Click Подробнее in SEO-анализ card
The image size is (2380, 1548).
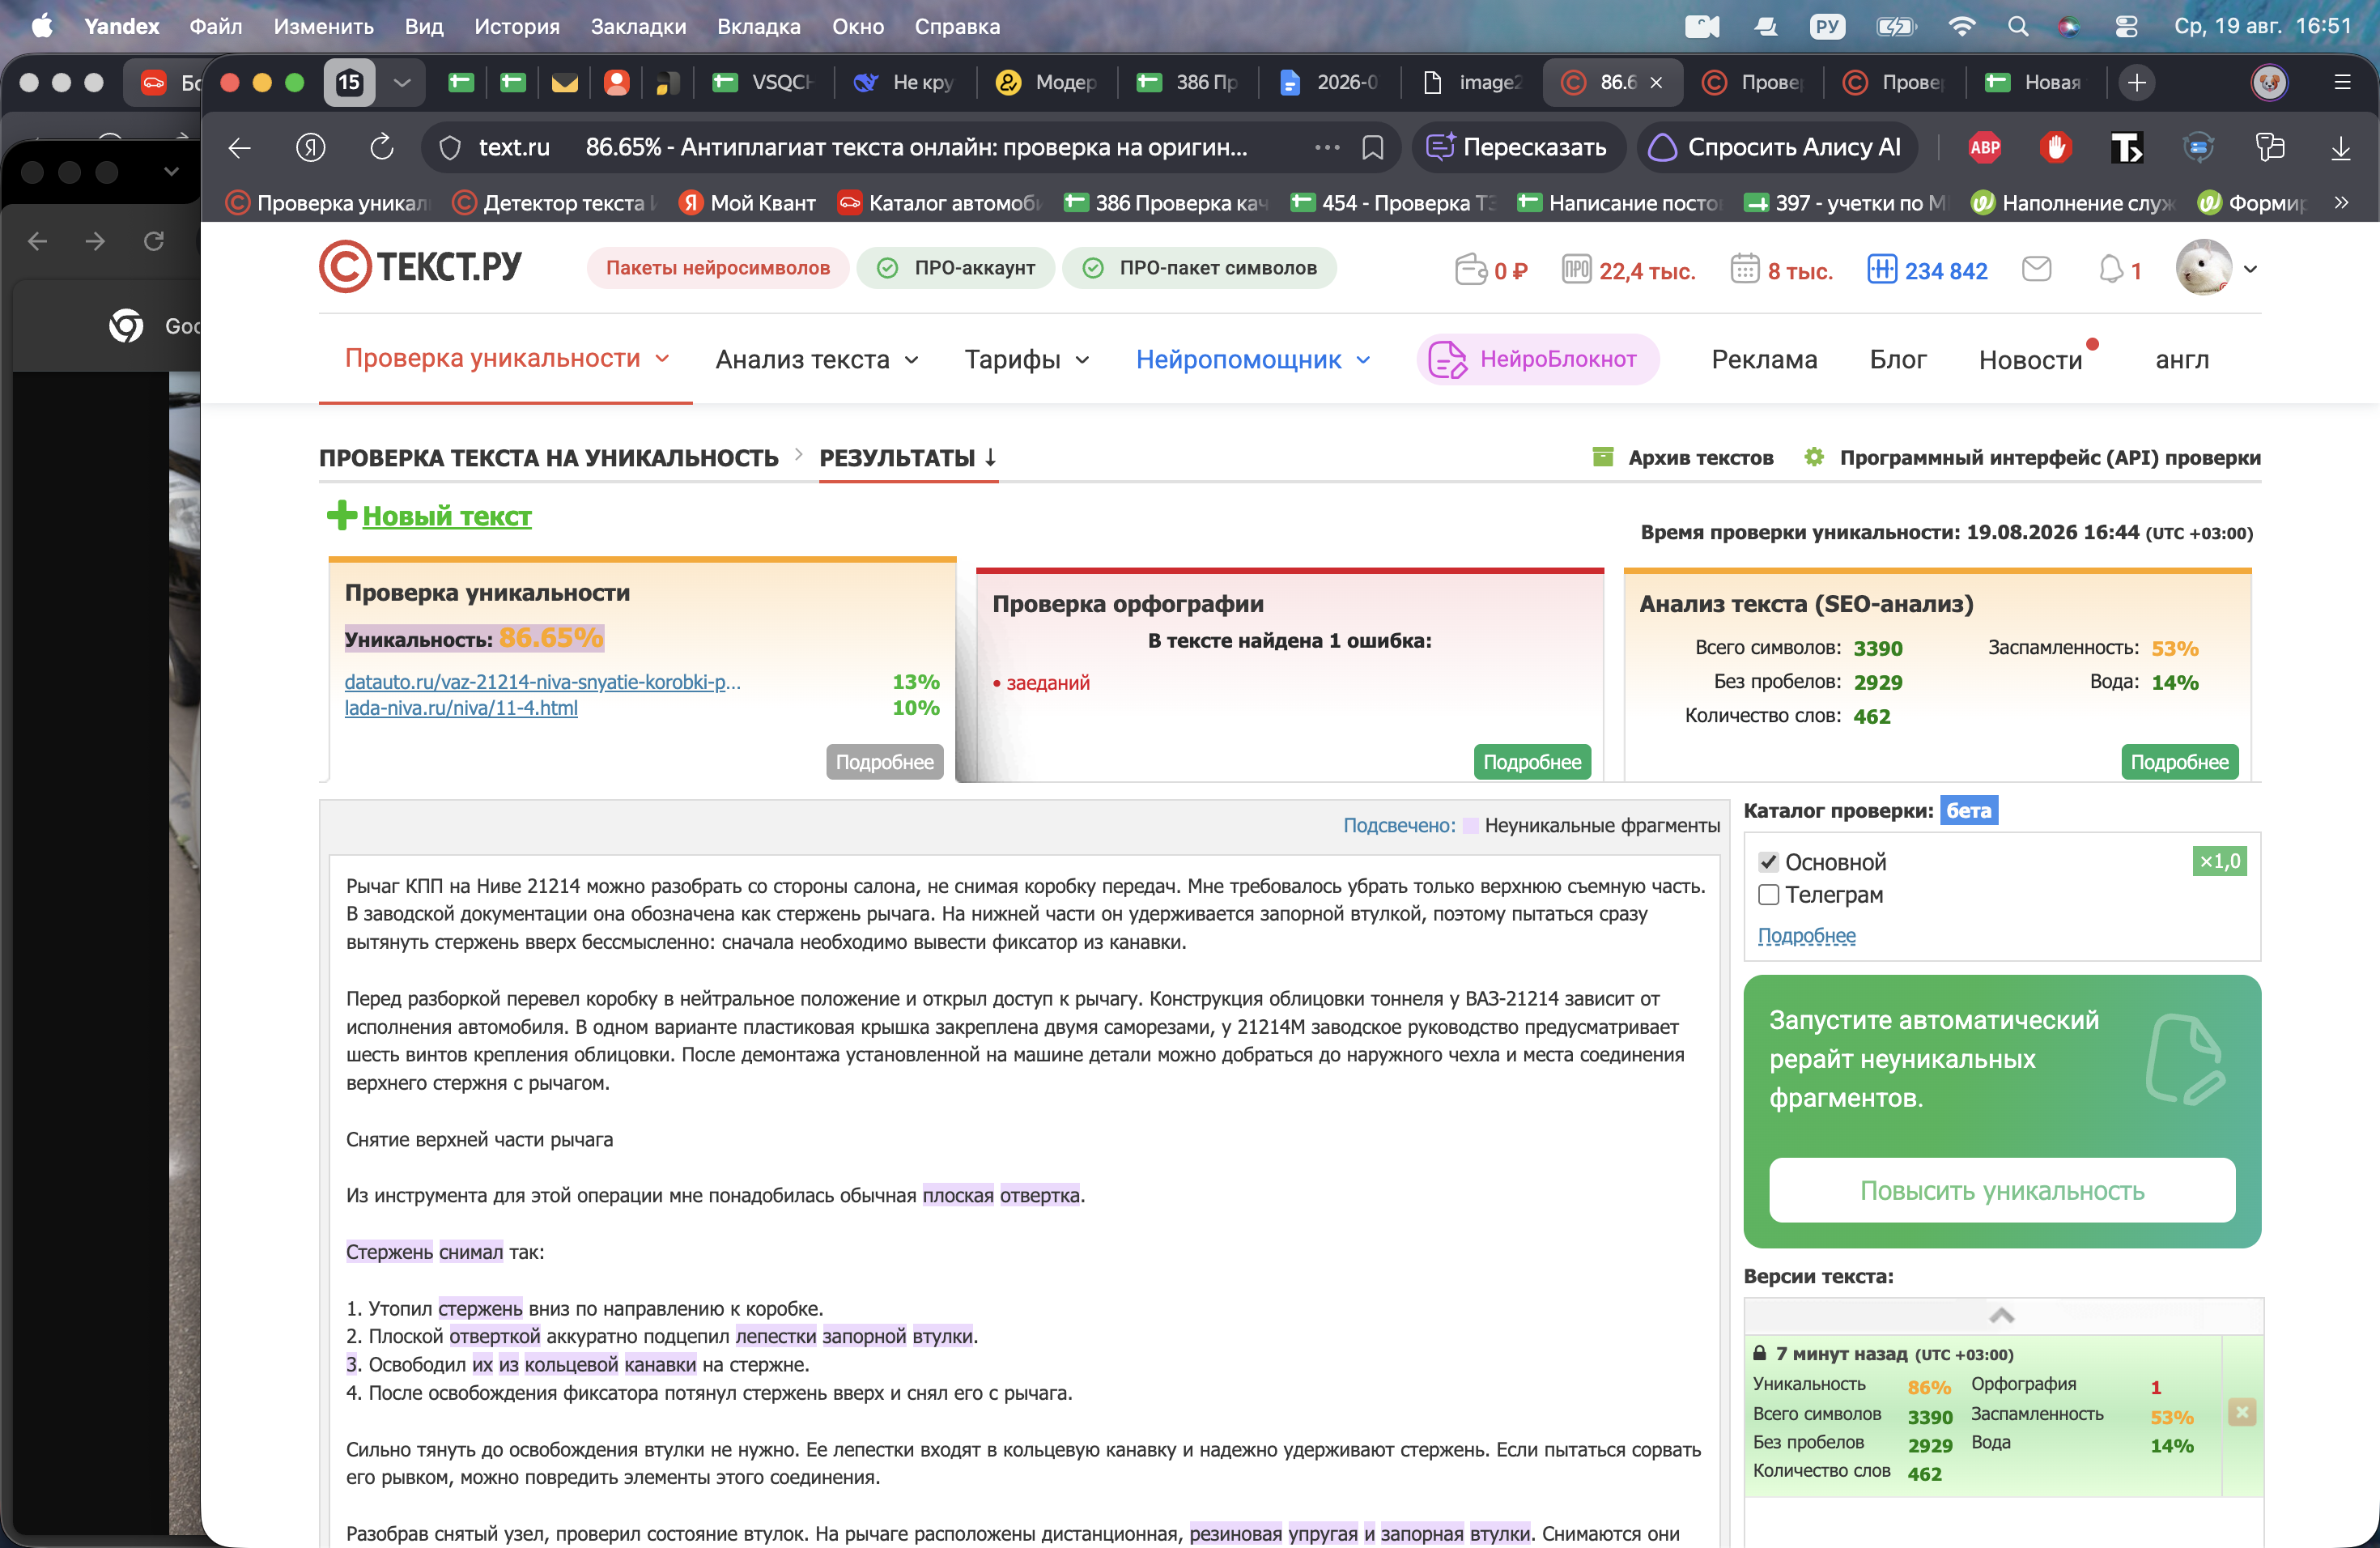coord(2180,762)
